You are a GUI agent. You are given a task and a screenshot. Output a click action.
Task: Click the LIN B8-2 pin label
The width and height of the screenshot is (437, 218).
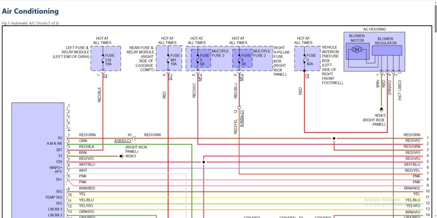click(55, 215)
